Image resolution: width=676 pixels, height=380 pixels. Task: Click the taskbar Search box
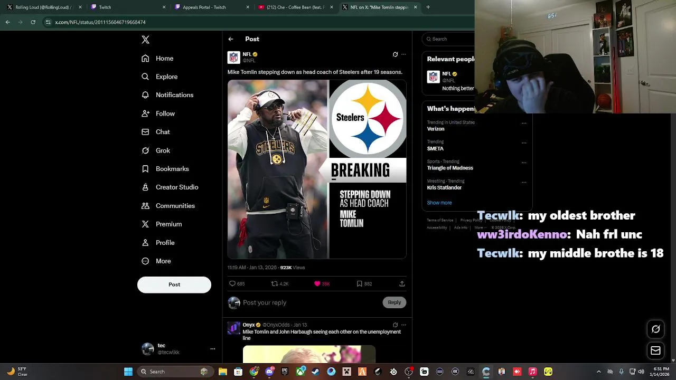coord(175,372)
